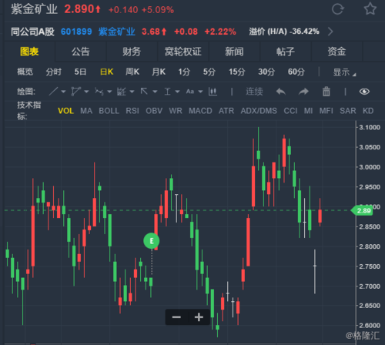Toggle 连续 continuous drawing mode
Image resolution: width=385 pixels, height=345 pixels.
254,92
